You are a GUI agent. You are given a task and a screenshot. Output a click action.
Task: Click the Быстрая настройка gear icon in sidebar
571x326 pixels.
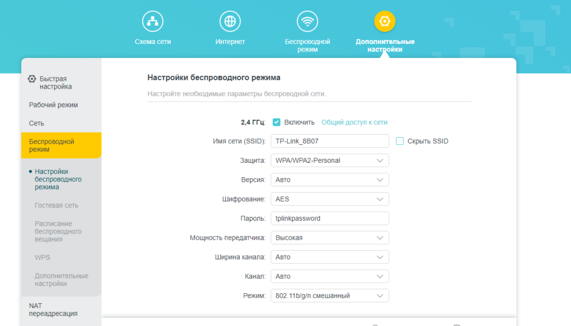(x=32, y=79)
